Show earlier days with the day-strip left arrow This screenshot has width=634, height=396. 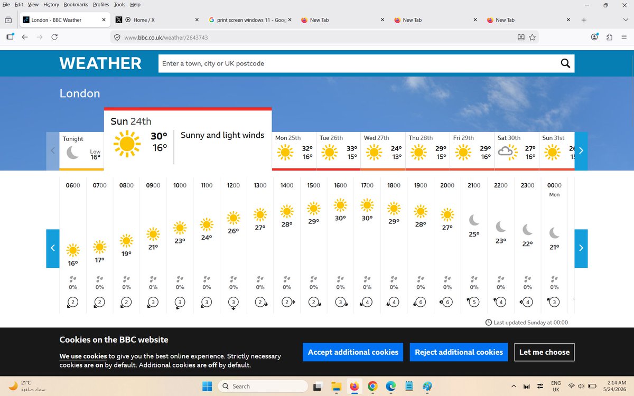click(53, 150)
